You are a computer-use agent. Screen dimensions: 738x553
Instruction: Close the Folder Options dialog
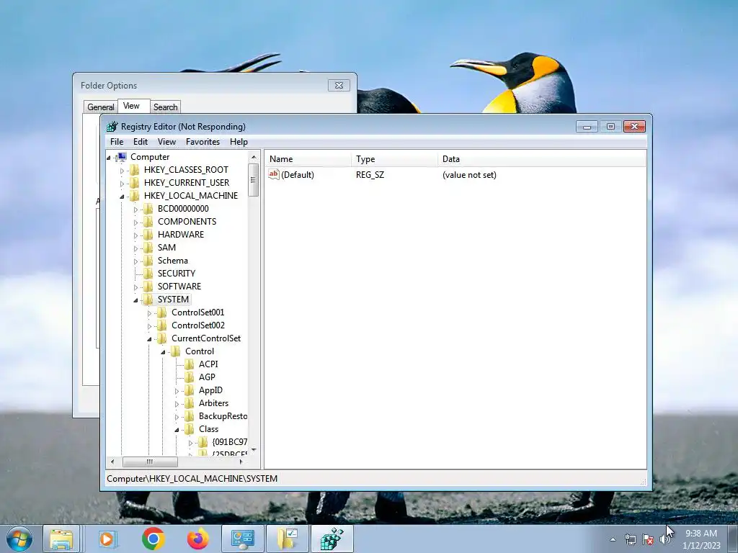tap(339, 85)
